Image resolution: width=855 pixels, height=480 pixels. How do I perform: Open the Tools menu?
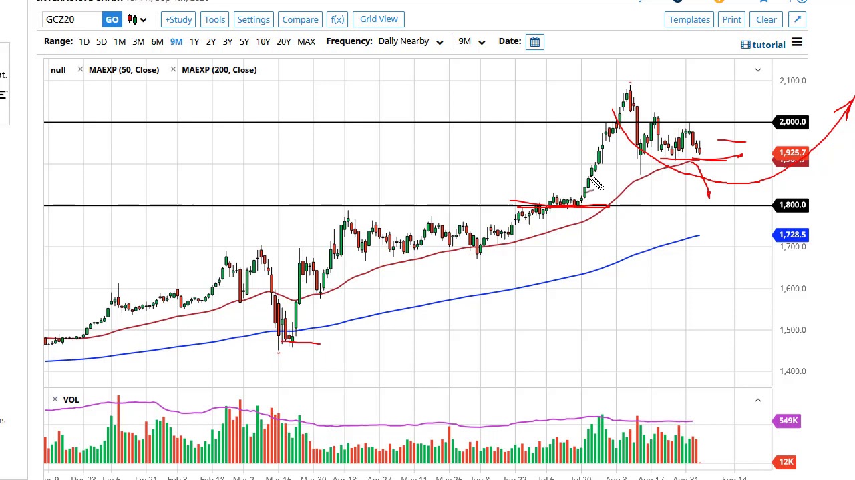pyautogui.click(x=214, y=19)
